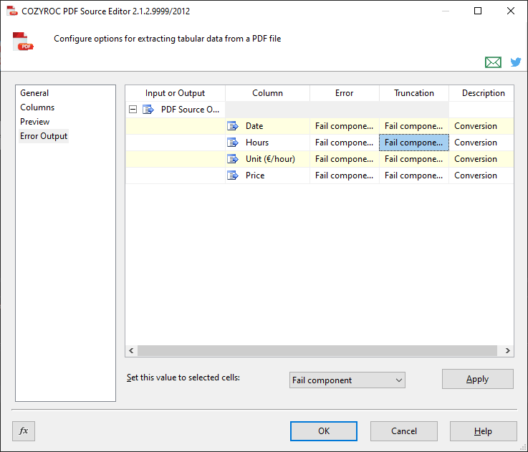Confirm with the OK button

pyautogui.click(x=323, y=431)
